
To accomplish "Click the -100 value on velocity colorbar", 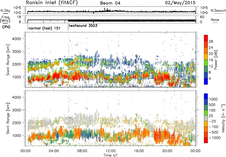I will coord(214,127).
